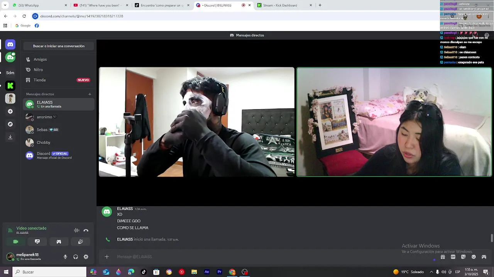Click left masked man video tile
The width and height of the screenshot is (494, 277).
click(x=196, y=122)
